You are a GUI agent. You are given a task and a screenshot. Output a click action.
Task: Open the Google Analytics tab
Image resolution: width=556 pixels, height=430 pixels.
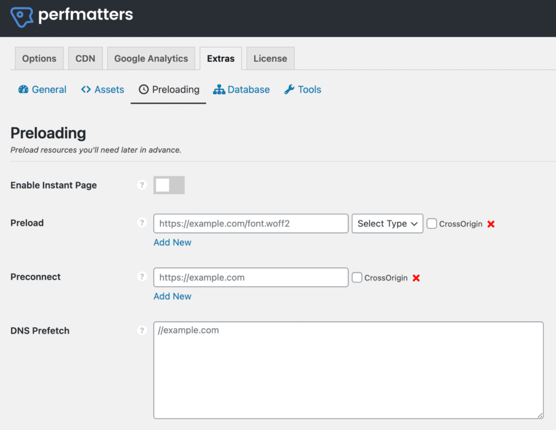[x=151, y=59]
